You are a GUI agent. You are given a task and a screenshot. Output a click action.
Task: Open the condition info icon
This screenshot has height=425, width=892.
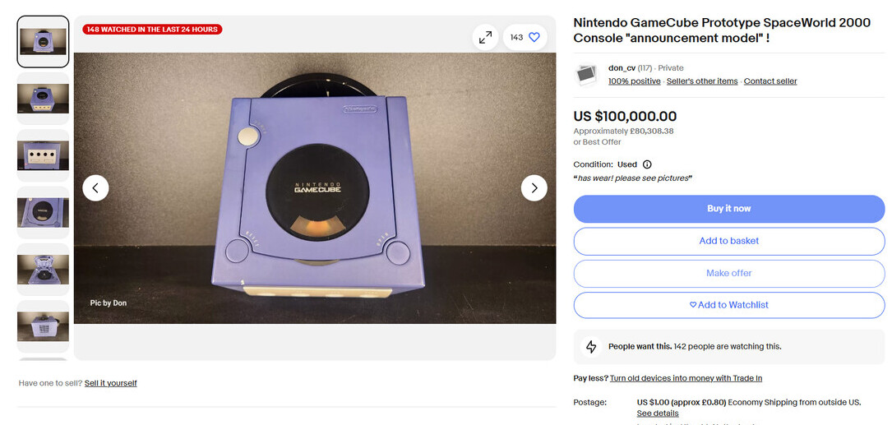click(647, 164)
